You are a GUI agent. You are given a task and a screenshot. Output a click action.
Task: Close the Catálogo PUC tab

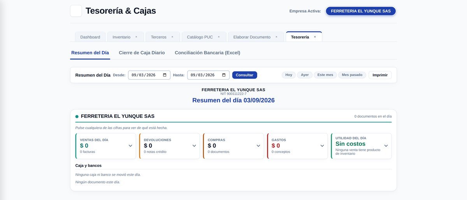click(x=219, y=37)
